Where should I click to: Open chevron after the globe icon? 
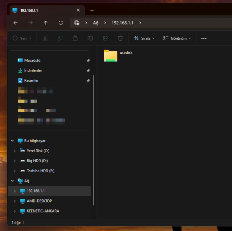(86, 23)
